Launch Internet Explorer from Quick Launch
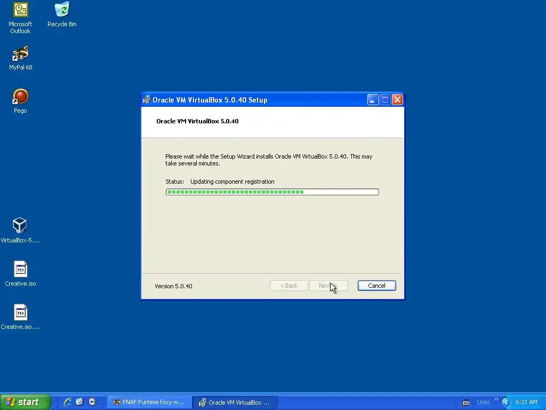Viewport: 546px width, 410px height. click(68, 402)
